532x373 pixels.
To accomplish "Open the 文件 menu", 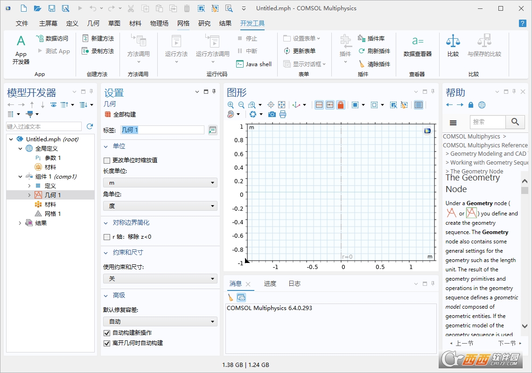I will [x=22, y=23].
